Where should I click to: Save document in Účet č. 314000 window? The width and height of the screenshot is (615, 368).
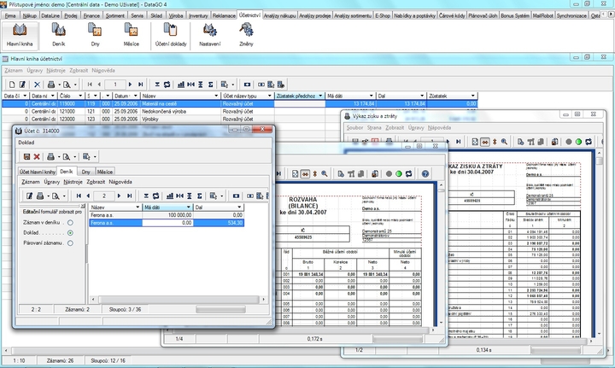(x=26, y=157)
